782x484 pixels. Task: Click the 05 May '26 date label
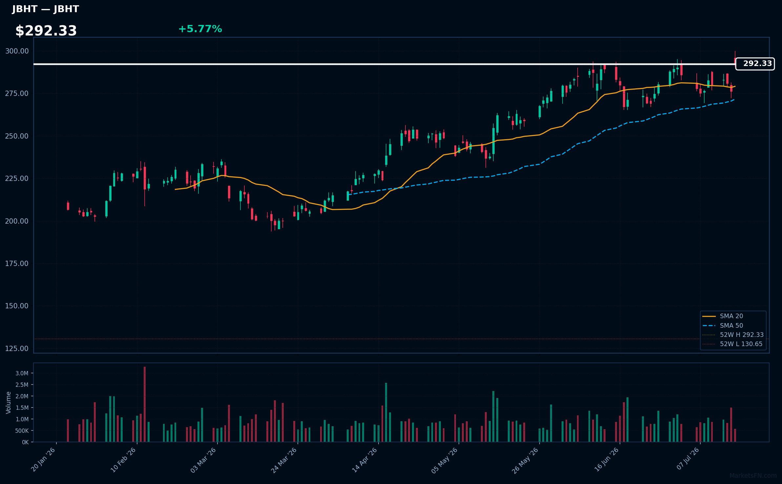(x=445, y=460)
